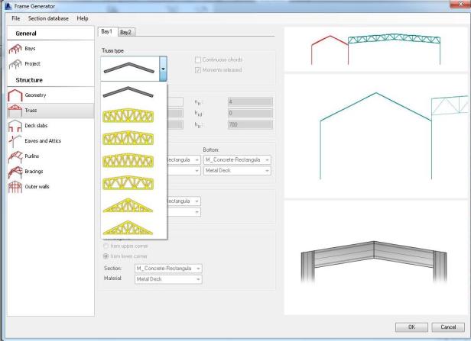Toggle the Moments released checkbox
The image size is (471, 341).
(197, 69)
